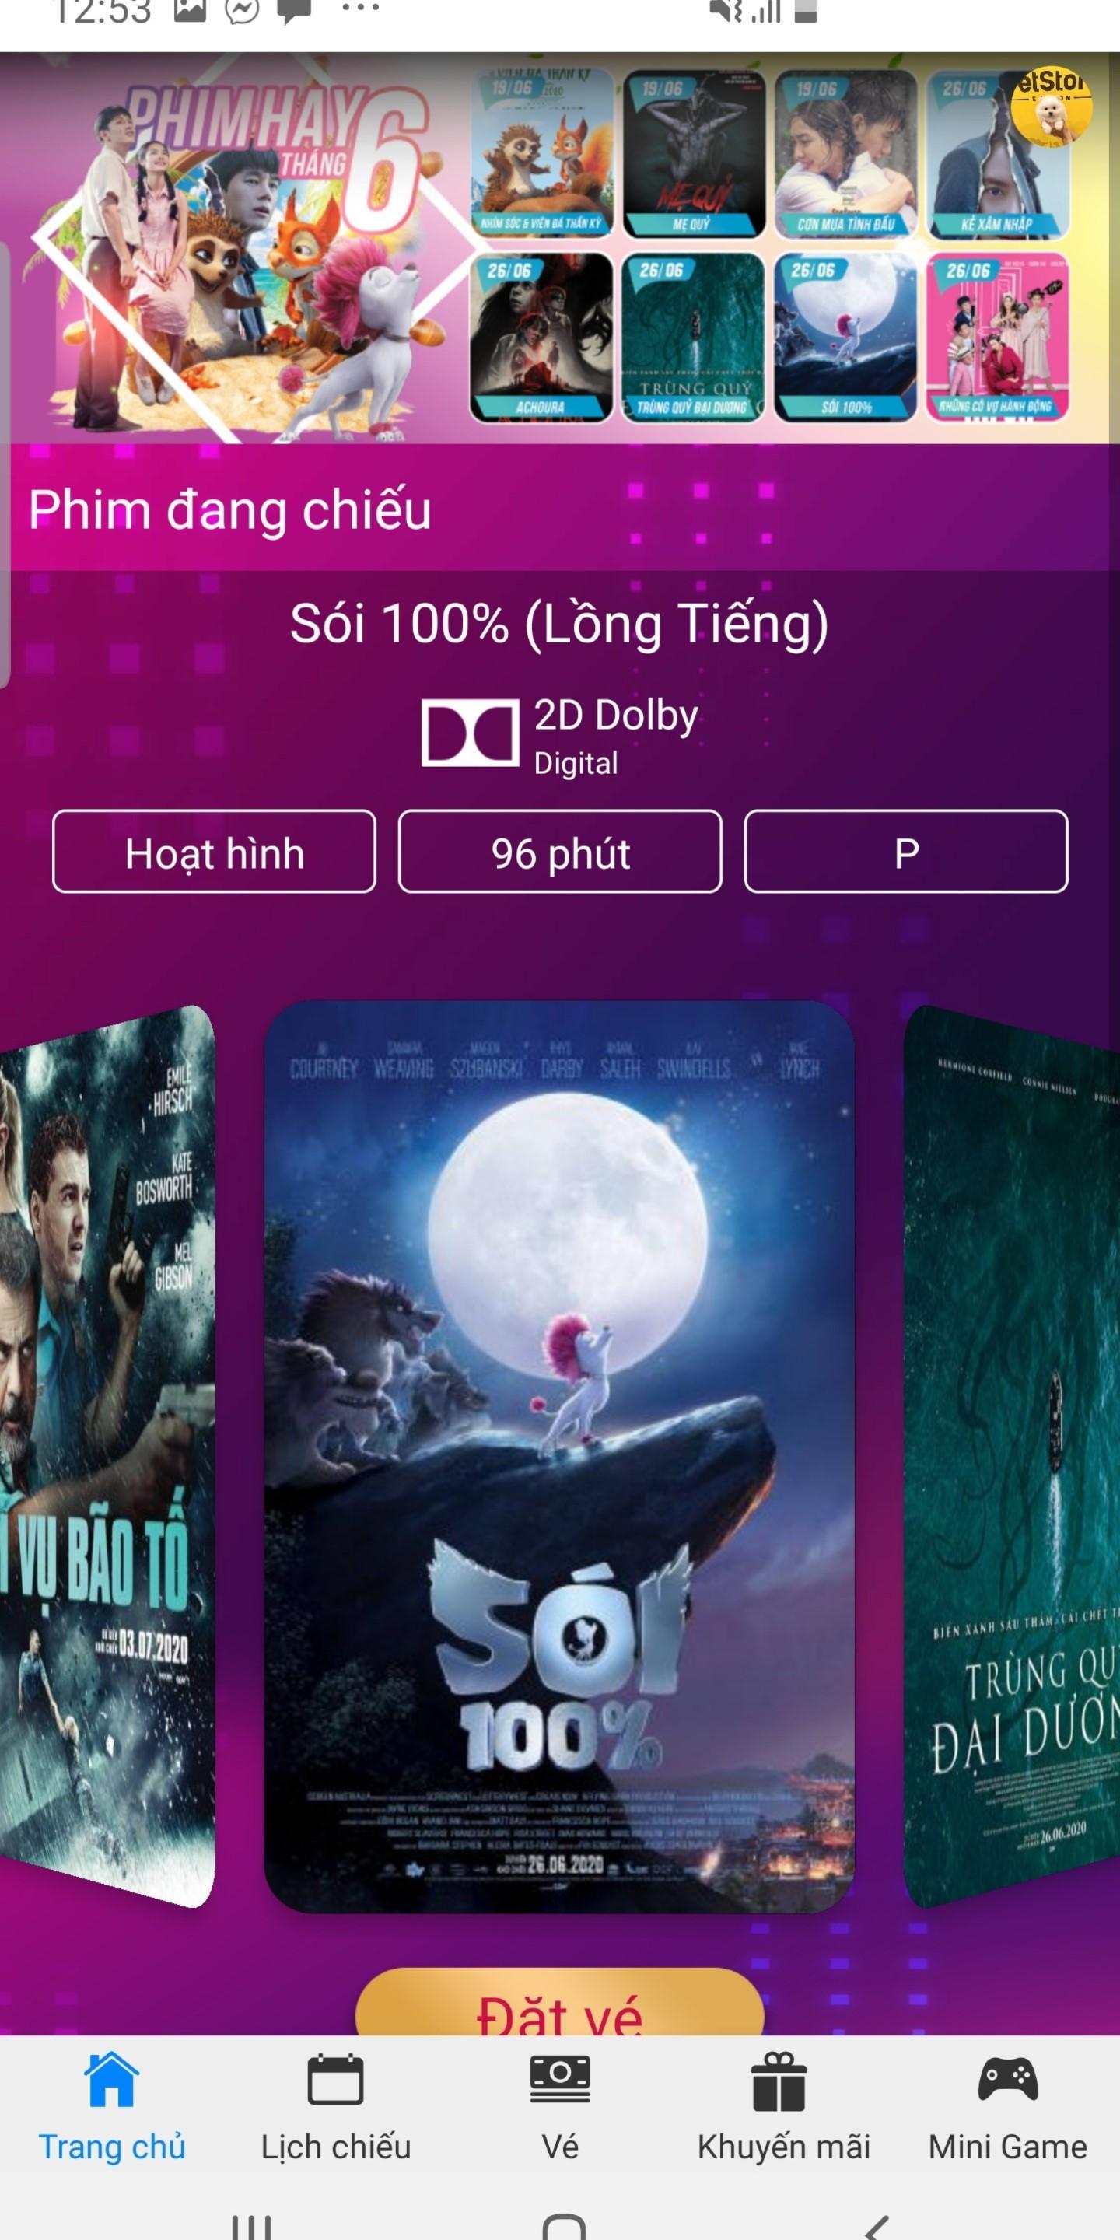
Task: Tap the Cơn Mưa Tình Đầu banner thumbnail
Action: pyautogui.click(x=846, y=154)
